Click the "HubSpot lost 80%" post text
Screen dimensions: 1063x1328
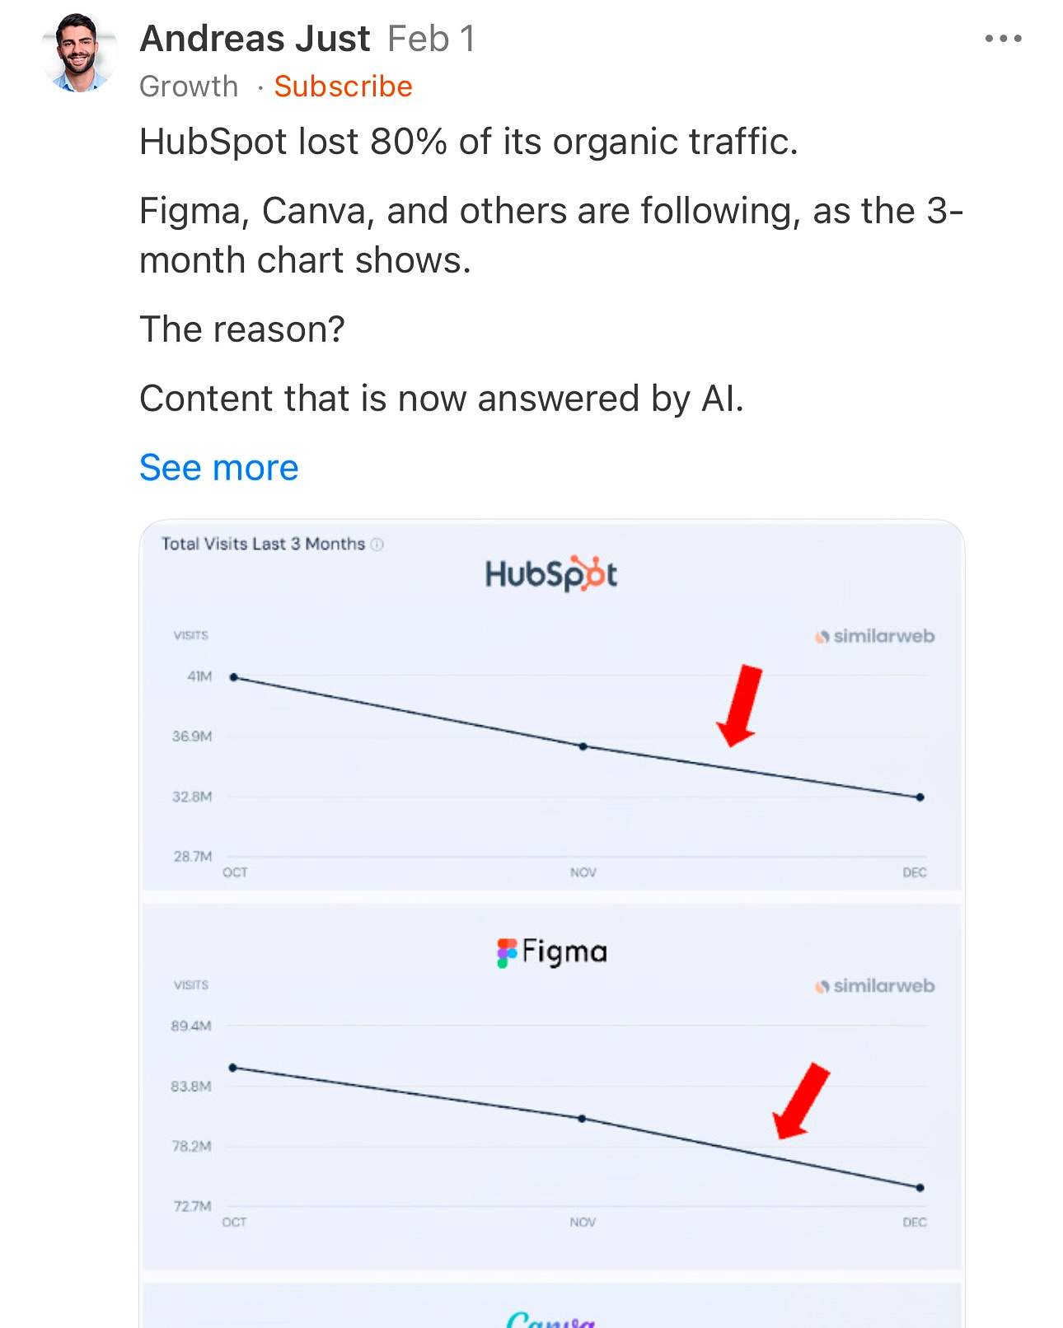click(468, 142)
